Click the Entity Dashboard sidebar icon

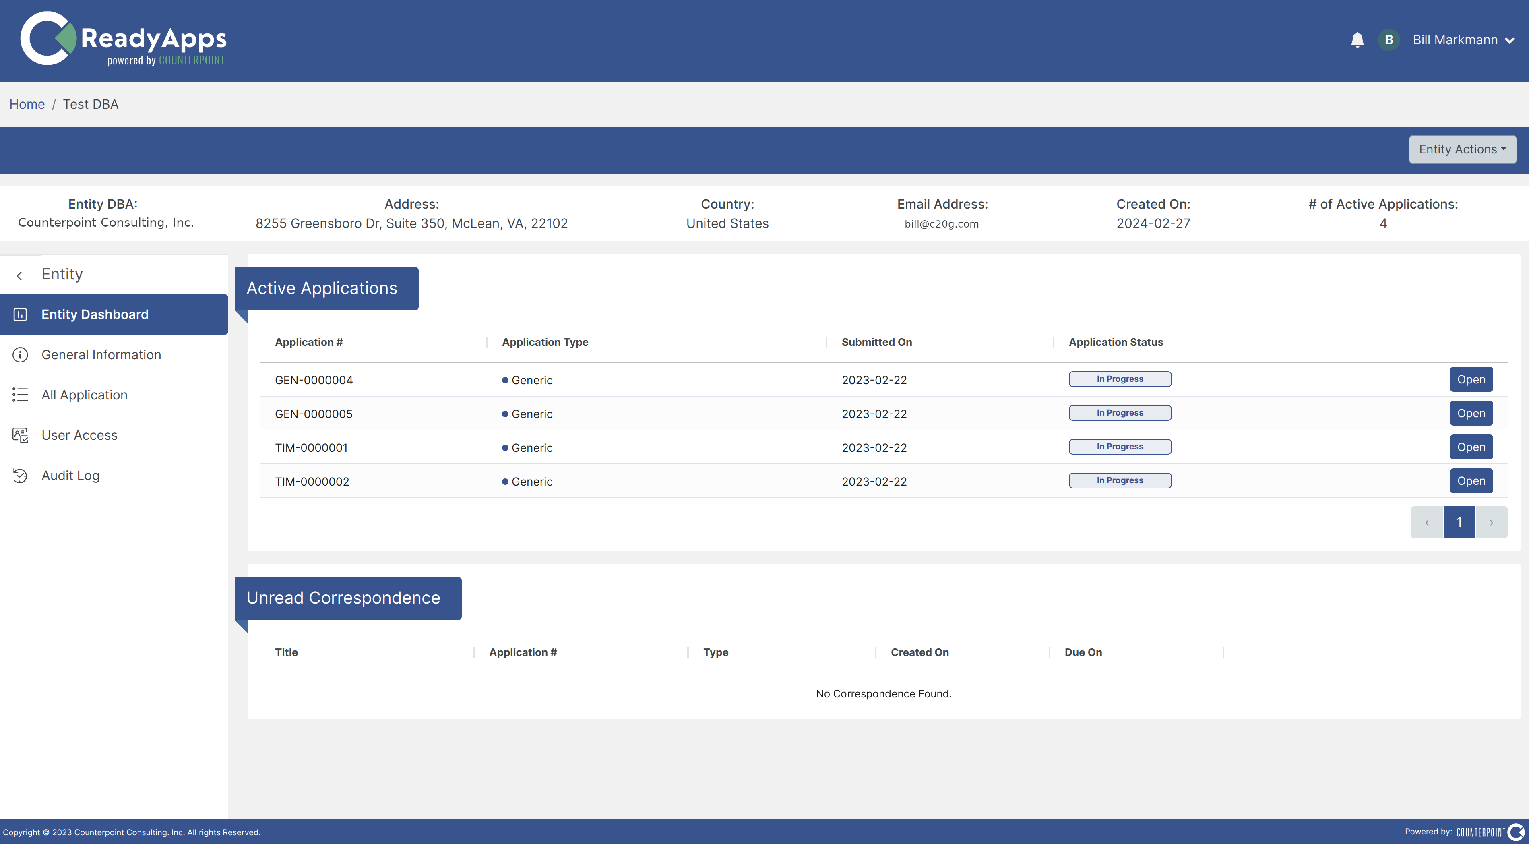tap(20, 314)
